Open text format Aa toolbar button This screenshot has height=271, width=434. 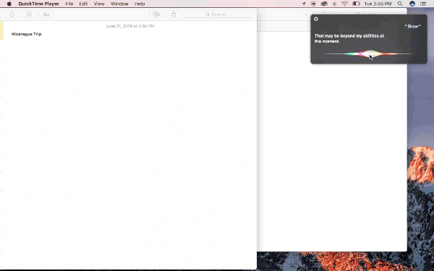pyautogui.click(x=46, y=14)
